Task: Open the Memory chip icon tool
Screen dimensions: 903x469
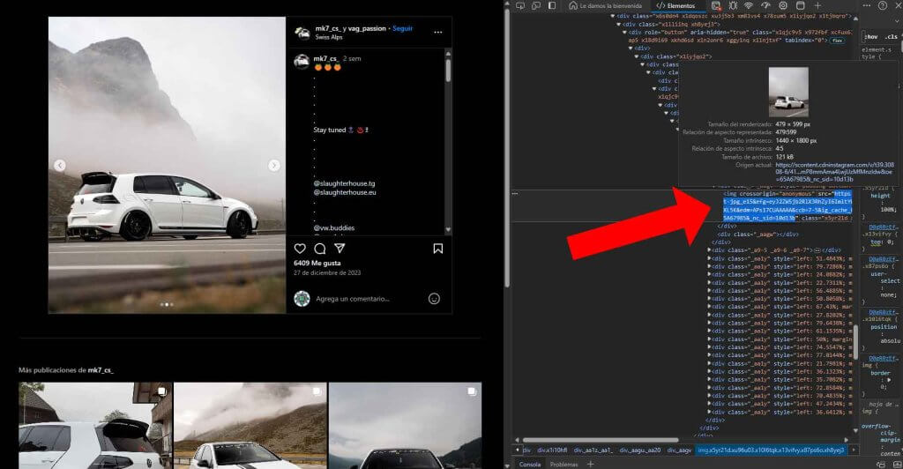Action: click(x=783, y=6)
